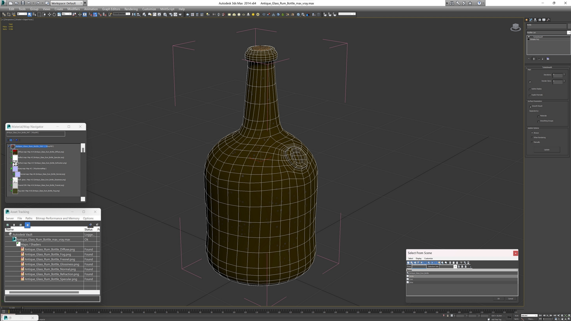Enable the Isoline Display checkbox
The width and height of the screenshot is (571, 321).
coord(530,89)
